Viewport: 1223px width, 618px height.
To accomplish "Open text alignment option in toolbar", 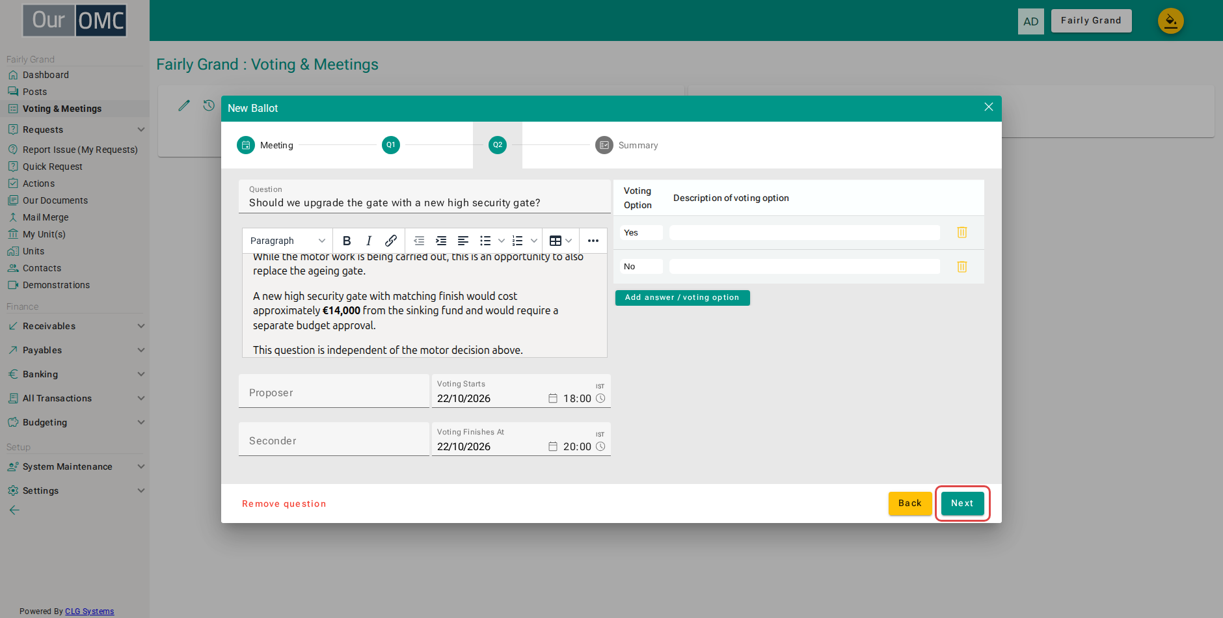I will tap(463, 241).
